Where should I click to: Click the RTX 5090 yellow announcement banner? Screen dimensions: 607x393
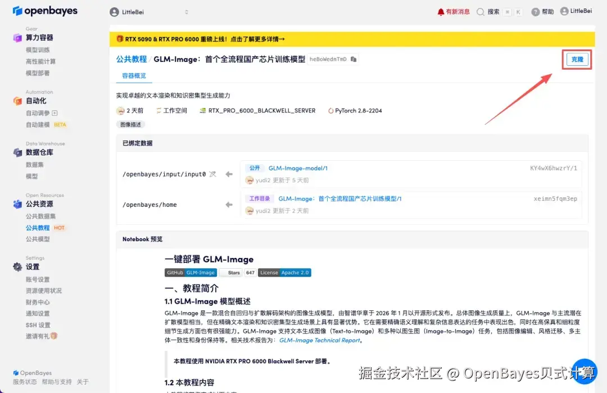coord(352,39)
